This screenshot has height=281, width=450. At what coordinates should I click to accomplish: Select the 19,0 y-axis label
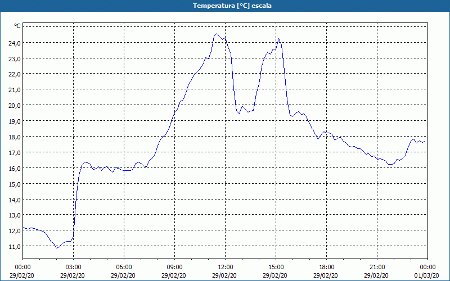coord(15,121)
